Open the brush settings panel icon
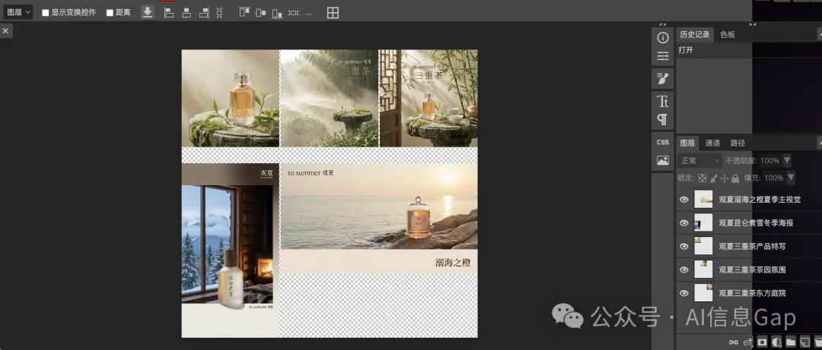Viewport: 822px width, 350px height. point(663,78)
